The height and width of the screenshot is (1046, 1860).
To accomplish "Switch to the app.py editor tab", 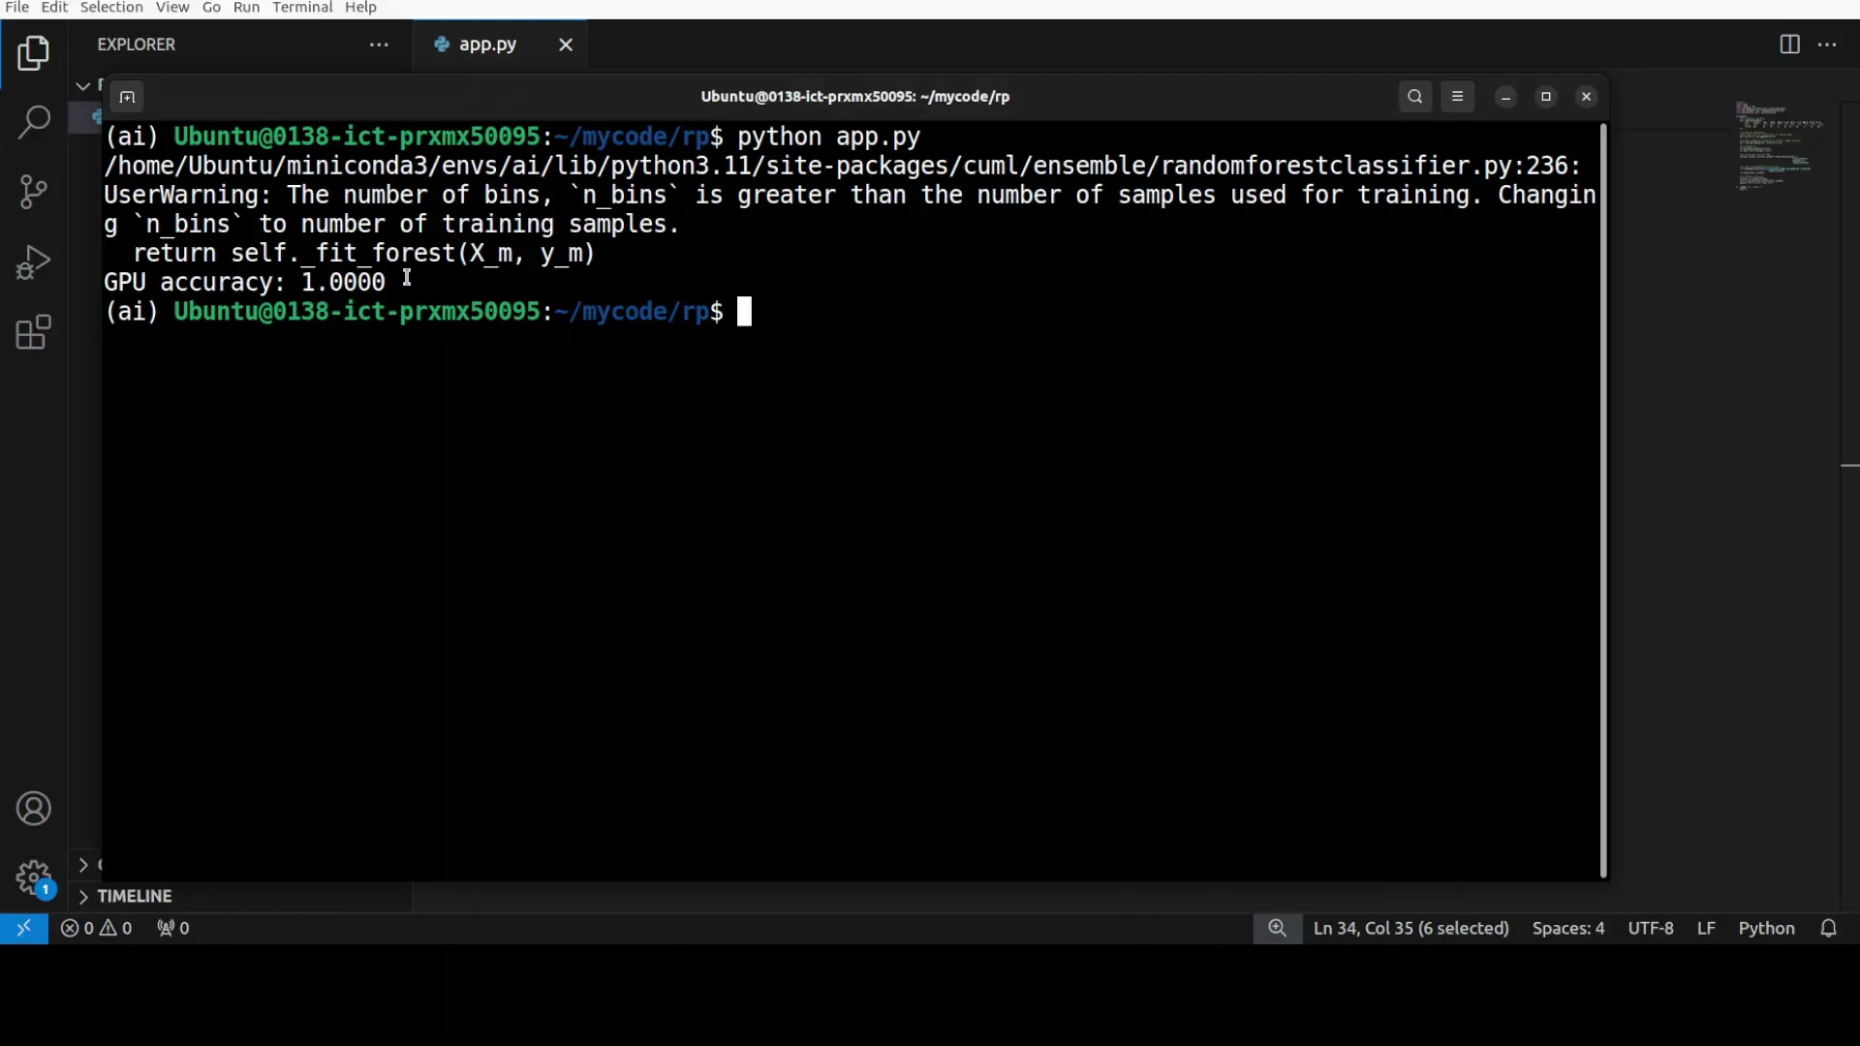I will coord(486,45).
